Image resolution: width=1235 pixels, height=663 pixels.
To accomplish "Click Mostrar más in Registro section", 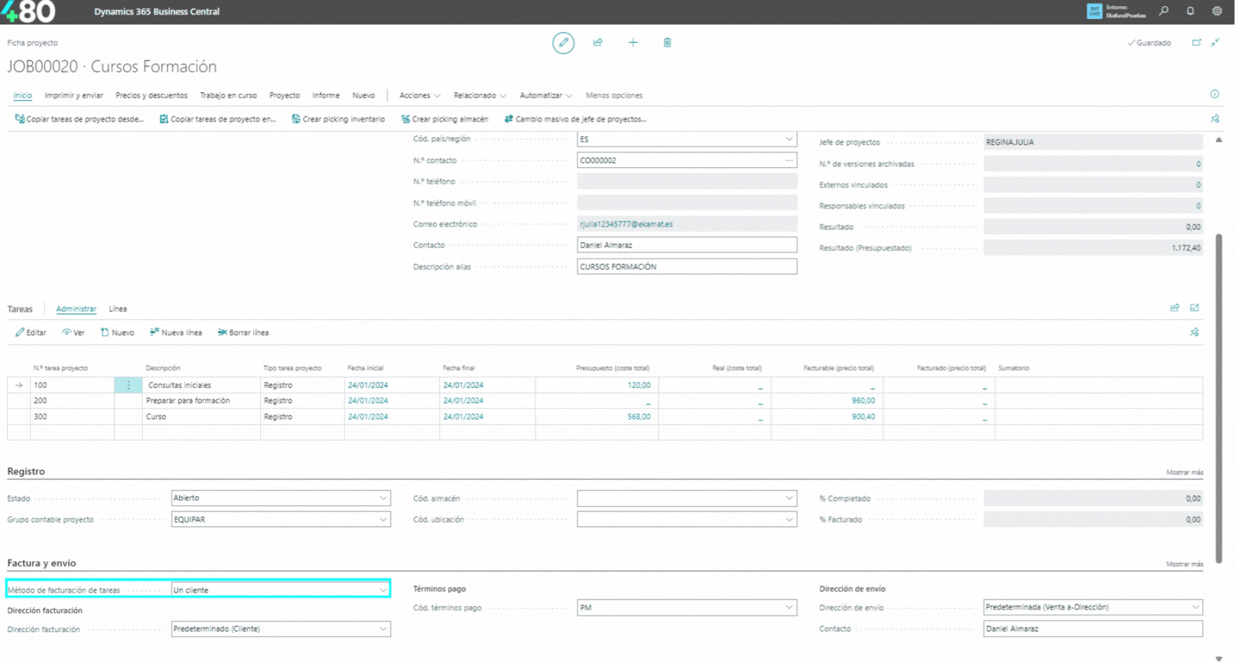I will click(x=1184, y=473).
